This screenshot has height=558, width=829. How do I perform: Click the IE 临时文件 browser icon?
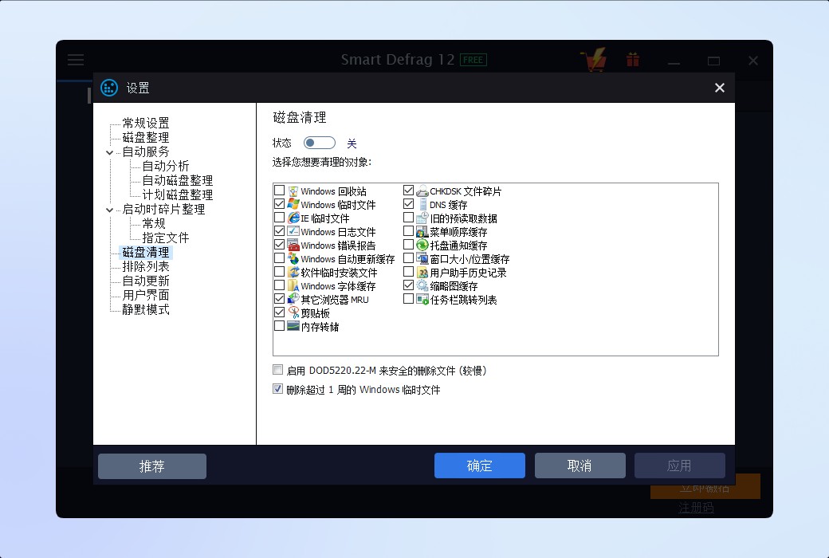293,218
